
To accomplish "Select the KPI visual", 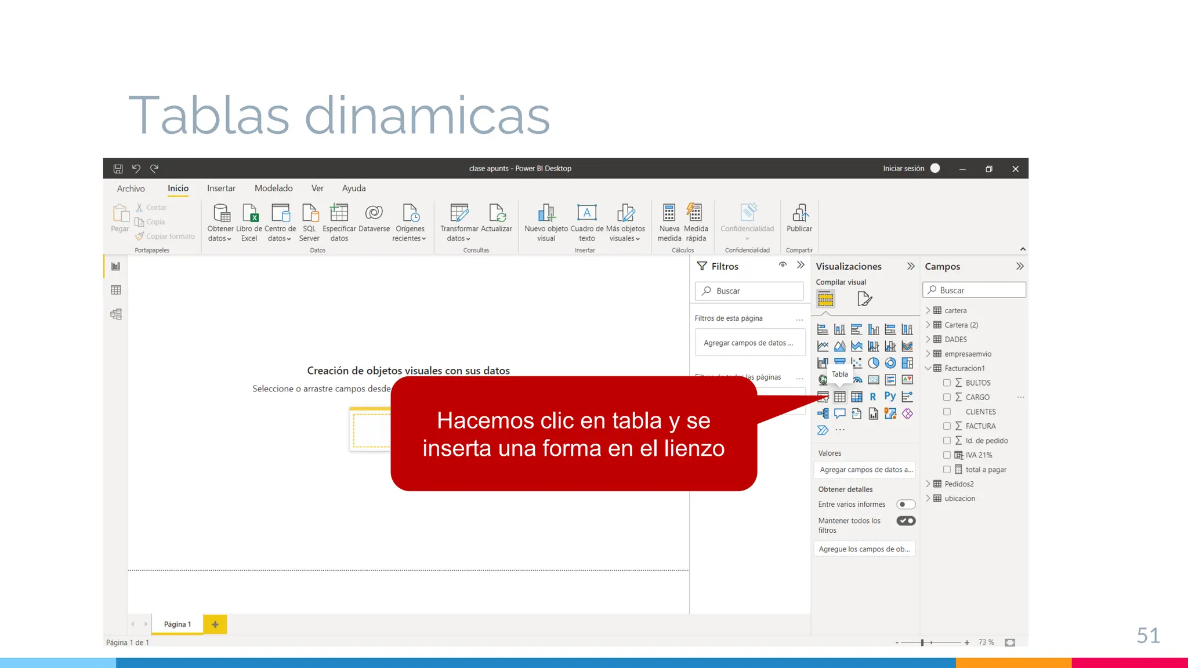I will point(907,380).
